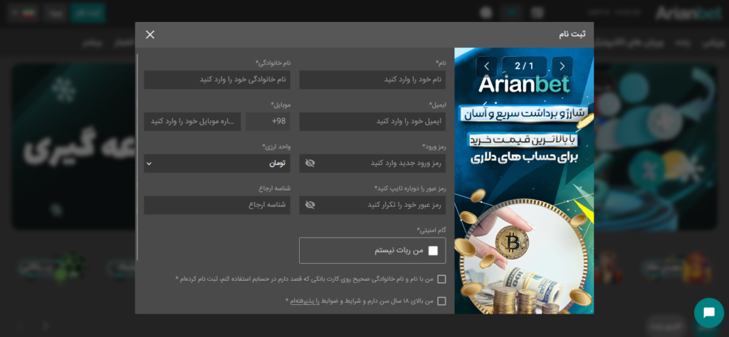Check the من ربات نیستم box
This screenshot has width=729, height=337.
[x=433, y=251]
